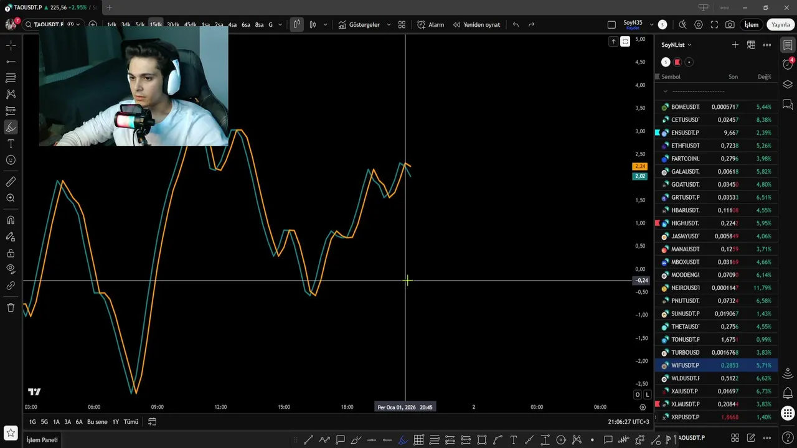Select the highlighted brush tool in left sidebar

pos(11,127)
